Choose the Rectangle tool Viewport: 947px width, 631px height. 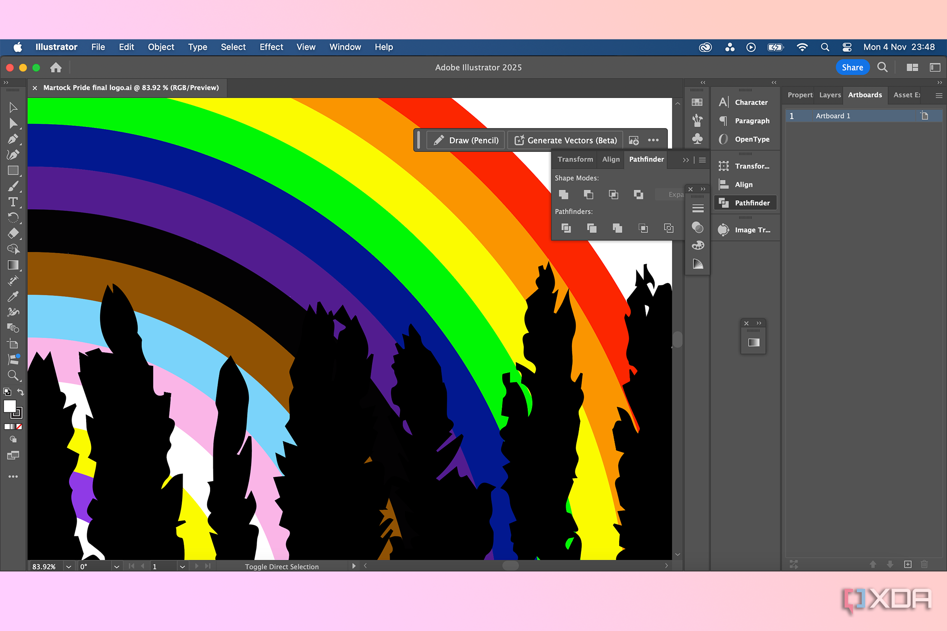tap(13, 170)
